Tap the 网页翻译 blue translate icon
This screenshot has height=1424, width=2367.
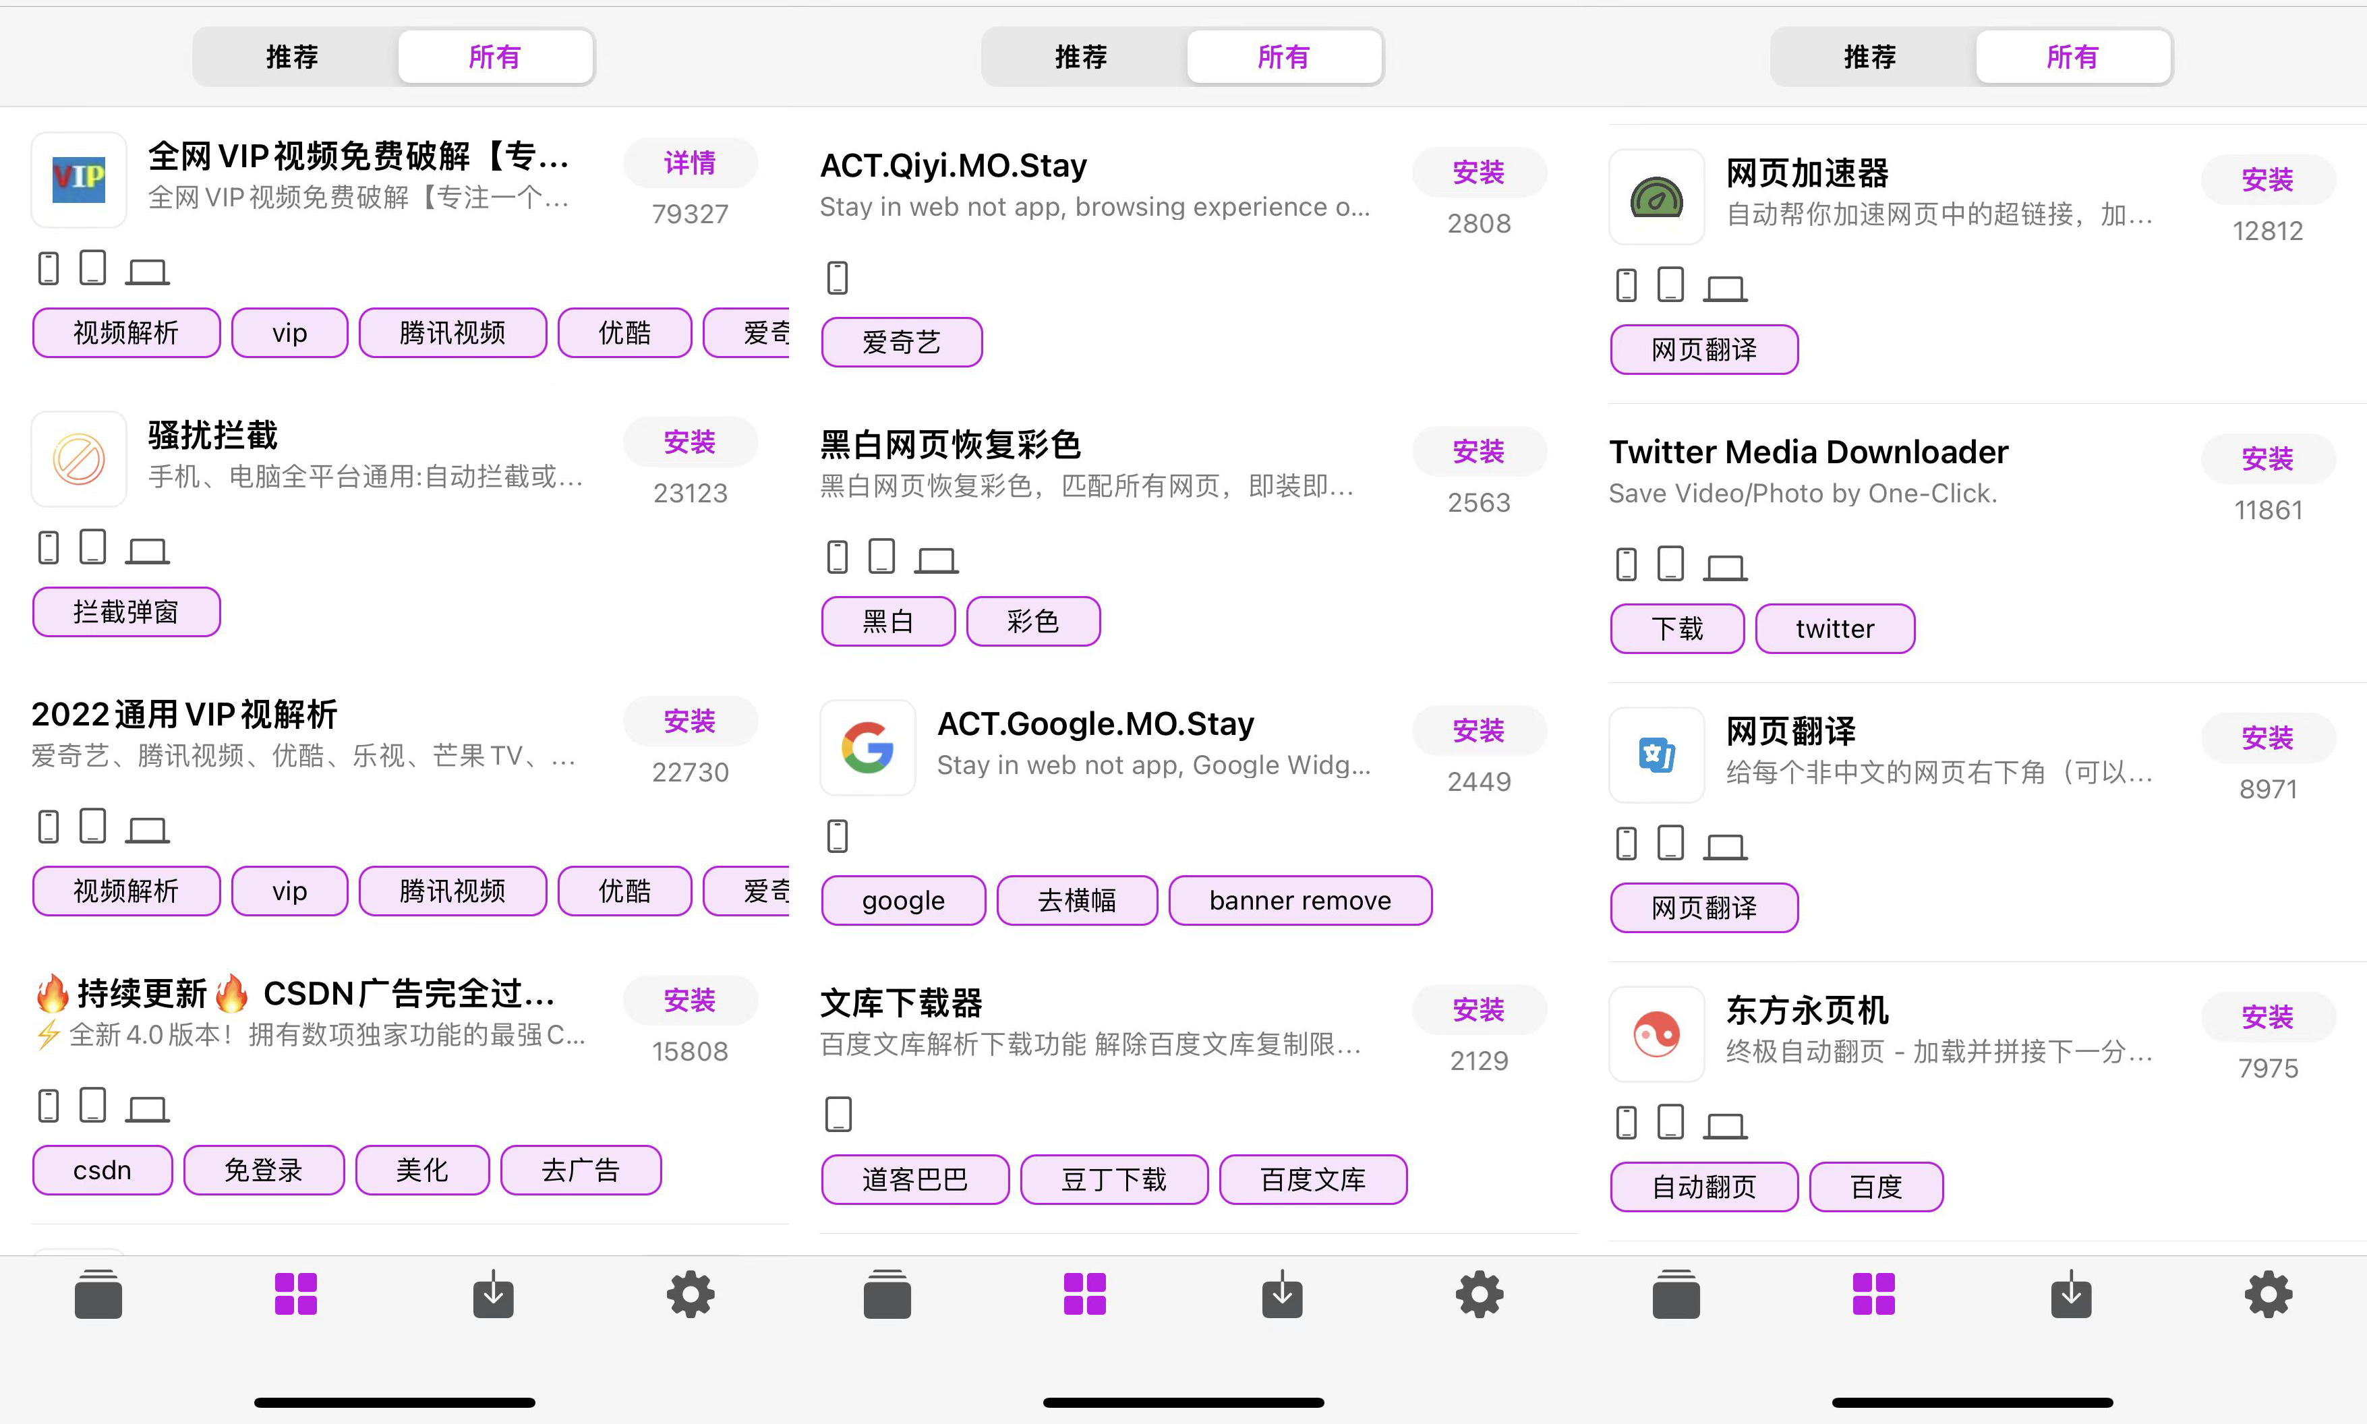1656,755
